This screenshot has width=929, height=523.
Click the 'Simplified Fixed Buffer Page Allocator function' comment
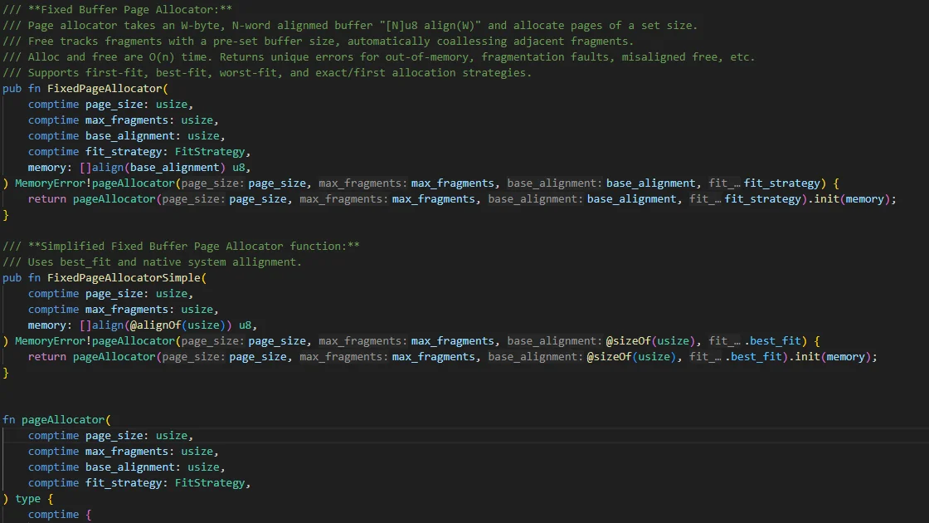click(x=182, y=246)
